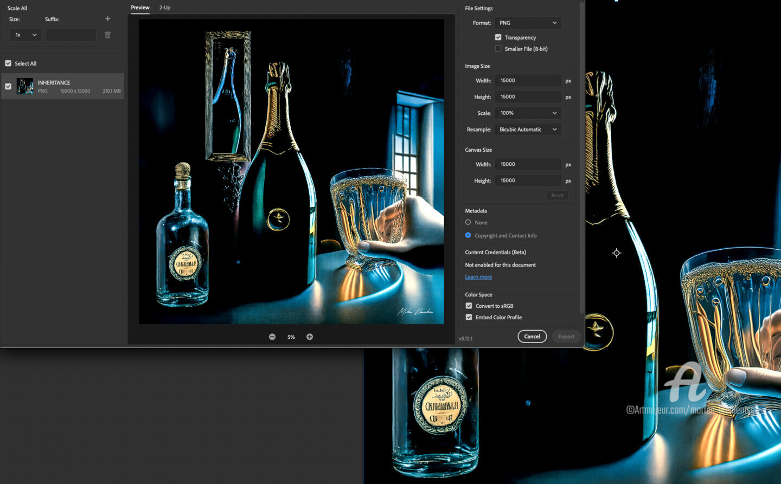Viewport: 781px width, 484px height.
Task: Toggle the Convert to sRGB checkbox
Action: (469, 306)
